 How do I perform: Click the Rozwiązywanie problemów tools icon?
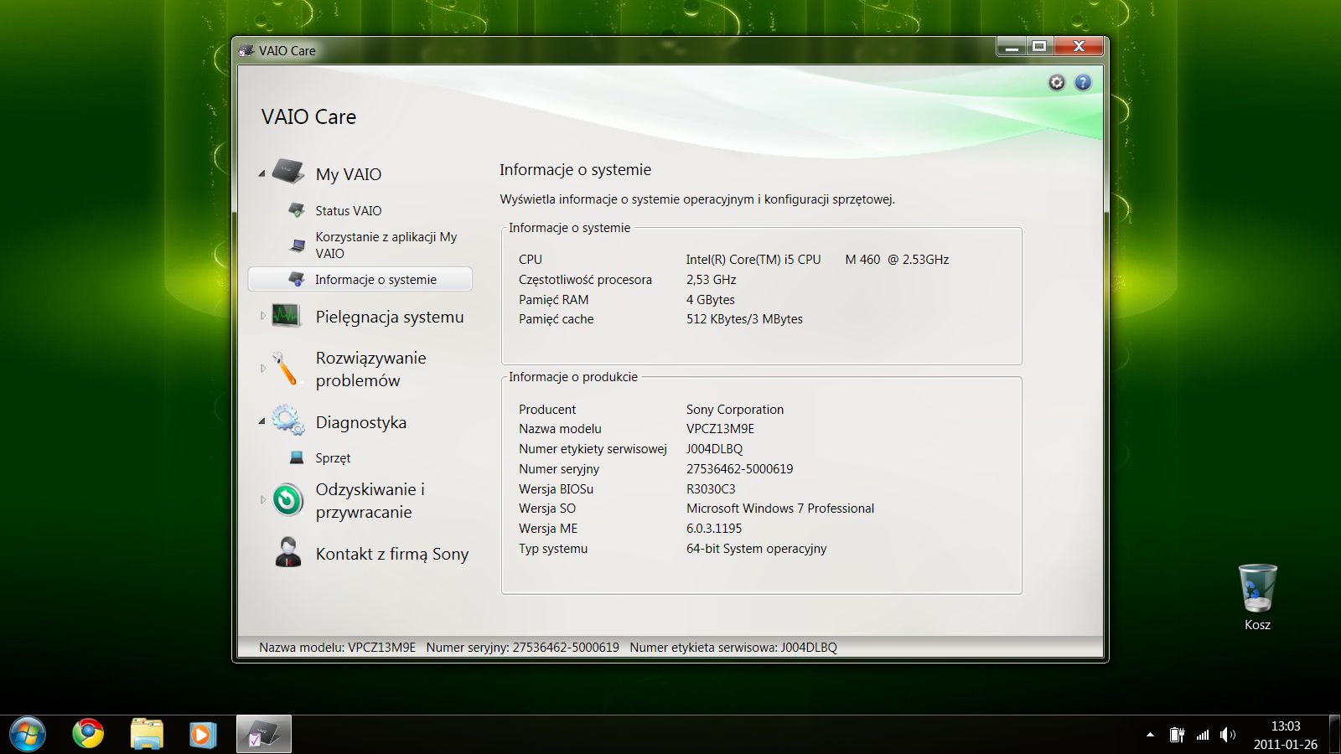286,369
